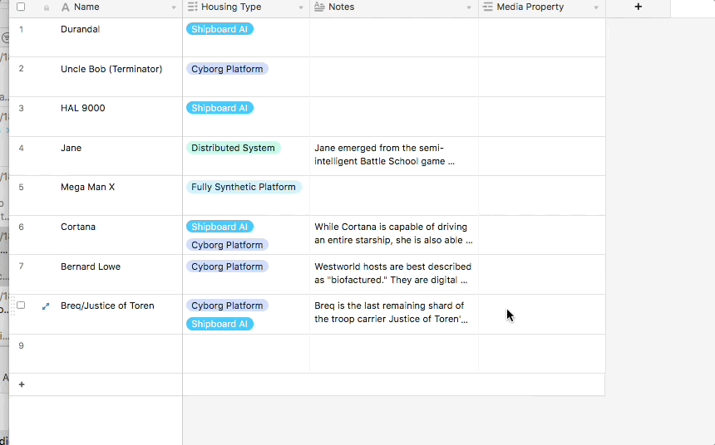Open Bernard Lowe's notes on Westworld hosts
715x445 pixels.
click(x=394, y=273)
